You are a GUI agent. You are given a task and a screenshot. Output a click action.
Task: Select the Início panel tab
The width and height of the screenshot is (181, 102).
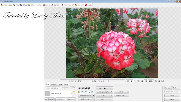click(47, 84)
